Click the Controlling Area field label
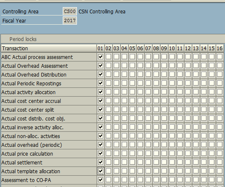 (x=20, y=11)
